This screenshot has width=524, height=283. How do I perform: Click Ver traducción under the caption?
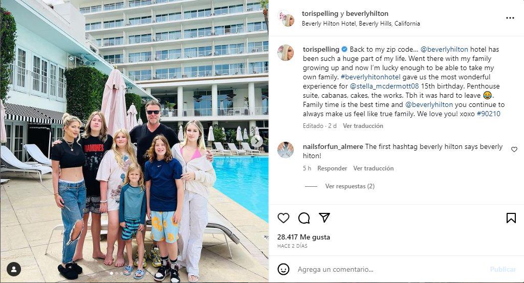363,126
